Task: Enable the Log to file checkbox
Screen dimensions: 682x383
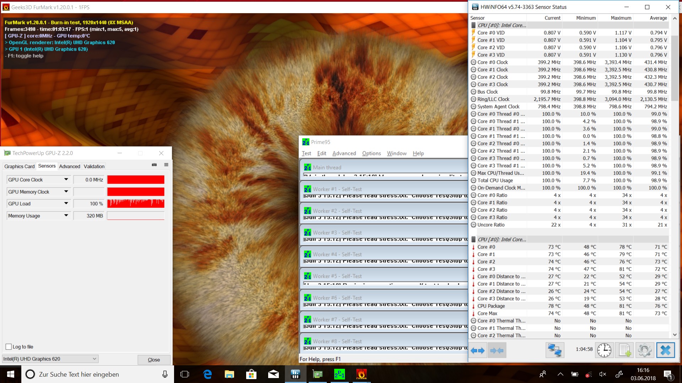Action: pyautogui.click(x=9, y=347)
